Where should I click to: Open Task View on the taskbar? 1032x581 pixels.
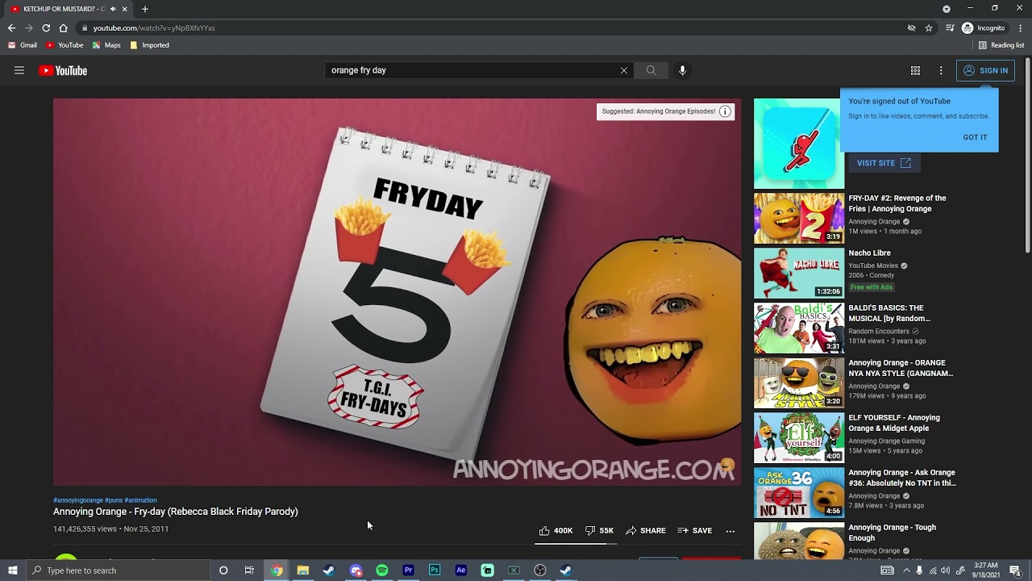[249, 571]
